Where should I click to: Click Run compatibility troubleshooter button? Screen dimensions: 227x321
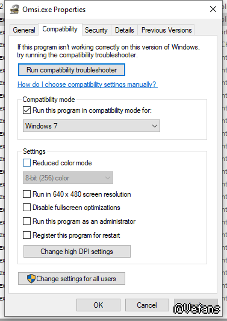[x=72, y=70]
